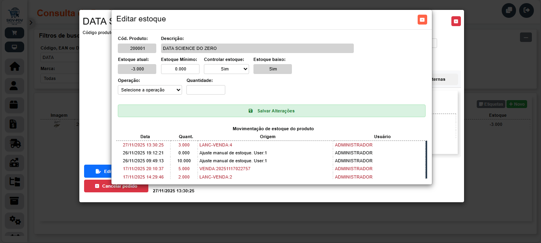This screenshot has height=243, width=541.
Task: Click the Estoque Mínimo input field
Action: [180, 69]
